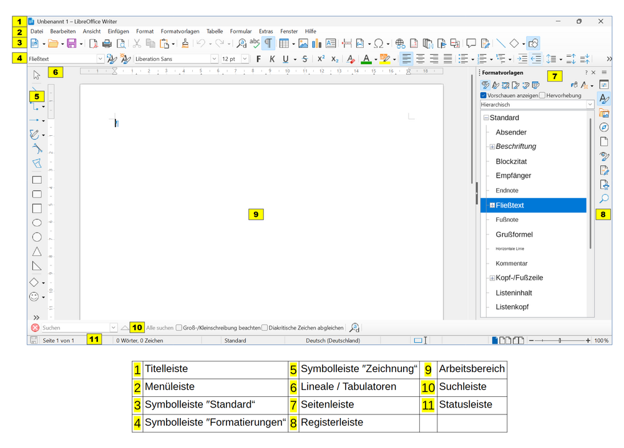Insert chart icon in toolbar
Screen dimensions: 624x448
(317, 44)
